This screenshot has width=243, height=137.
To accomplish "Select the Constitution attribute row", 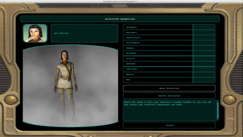I will point(169,38).
